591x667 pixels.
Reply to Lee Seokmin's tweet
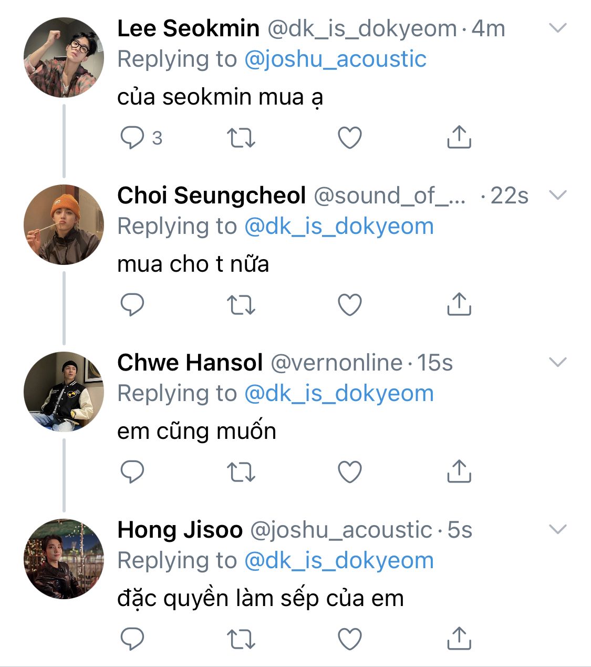point(132,138)
